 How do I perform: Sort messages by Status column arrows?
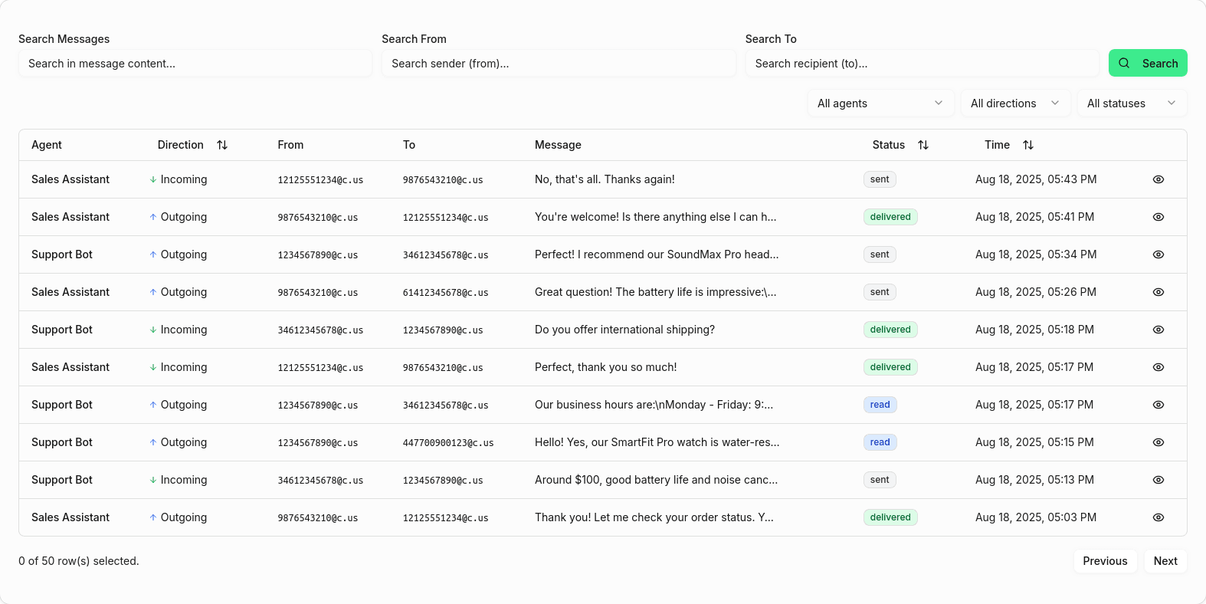923,145
